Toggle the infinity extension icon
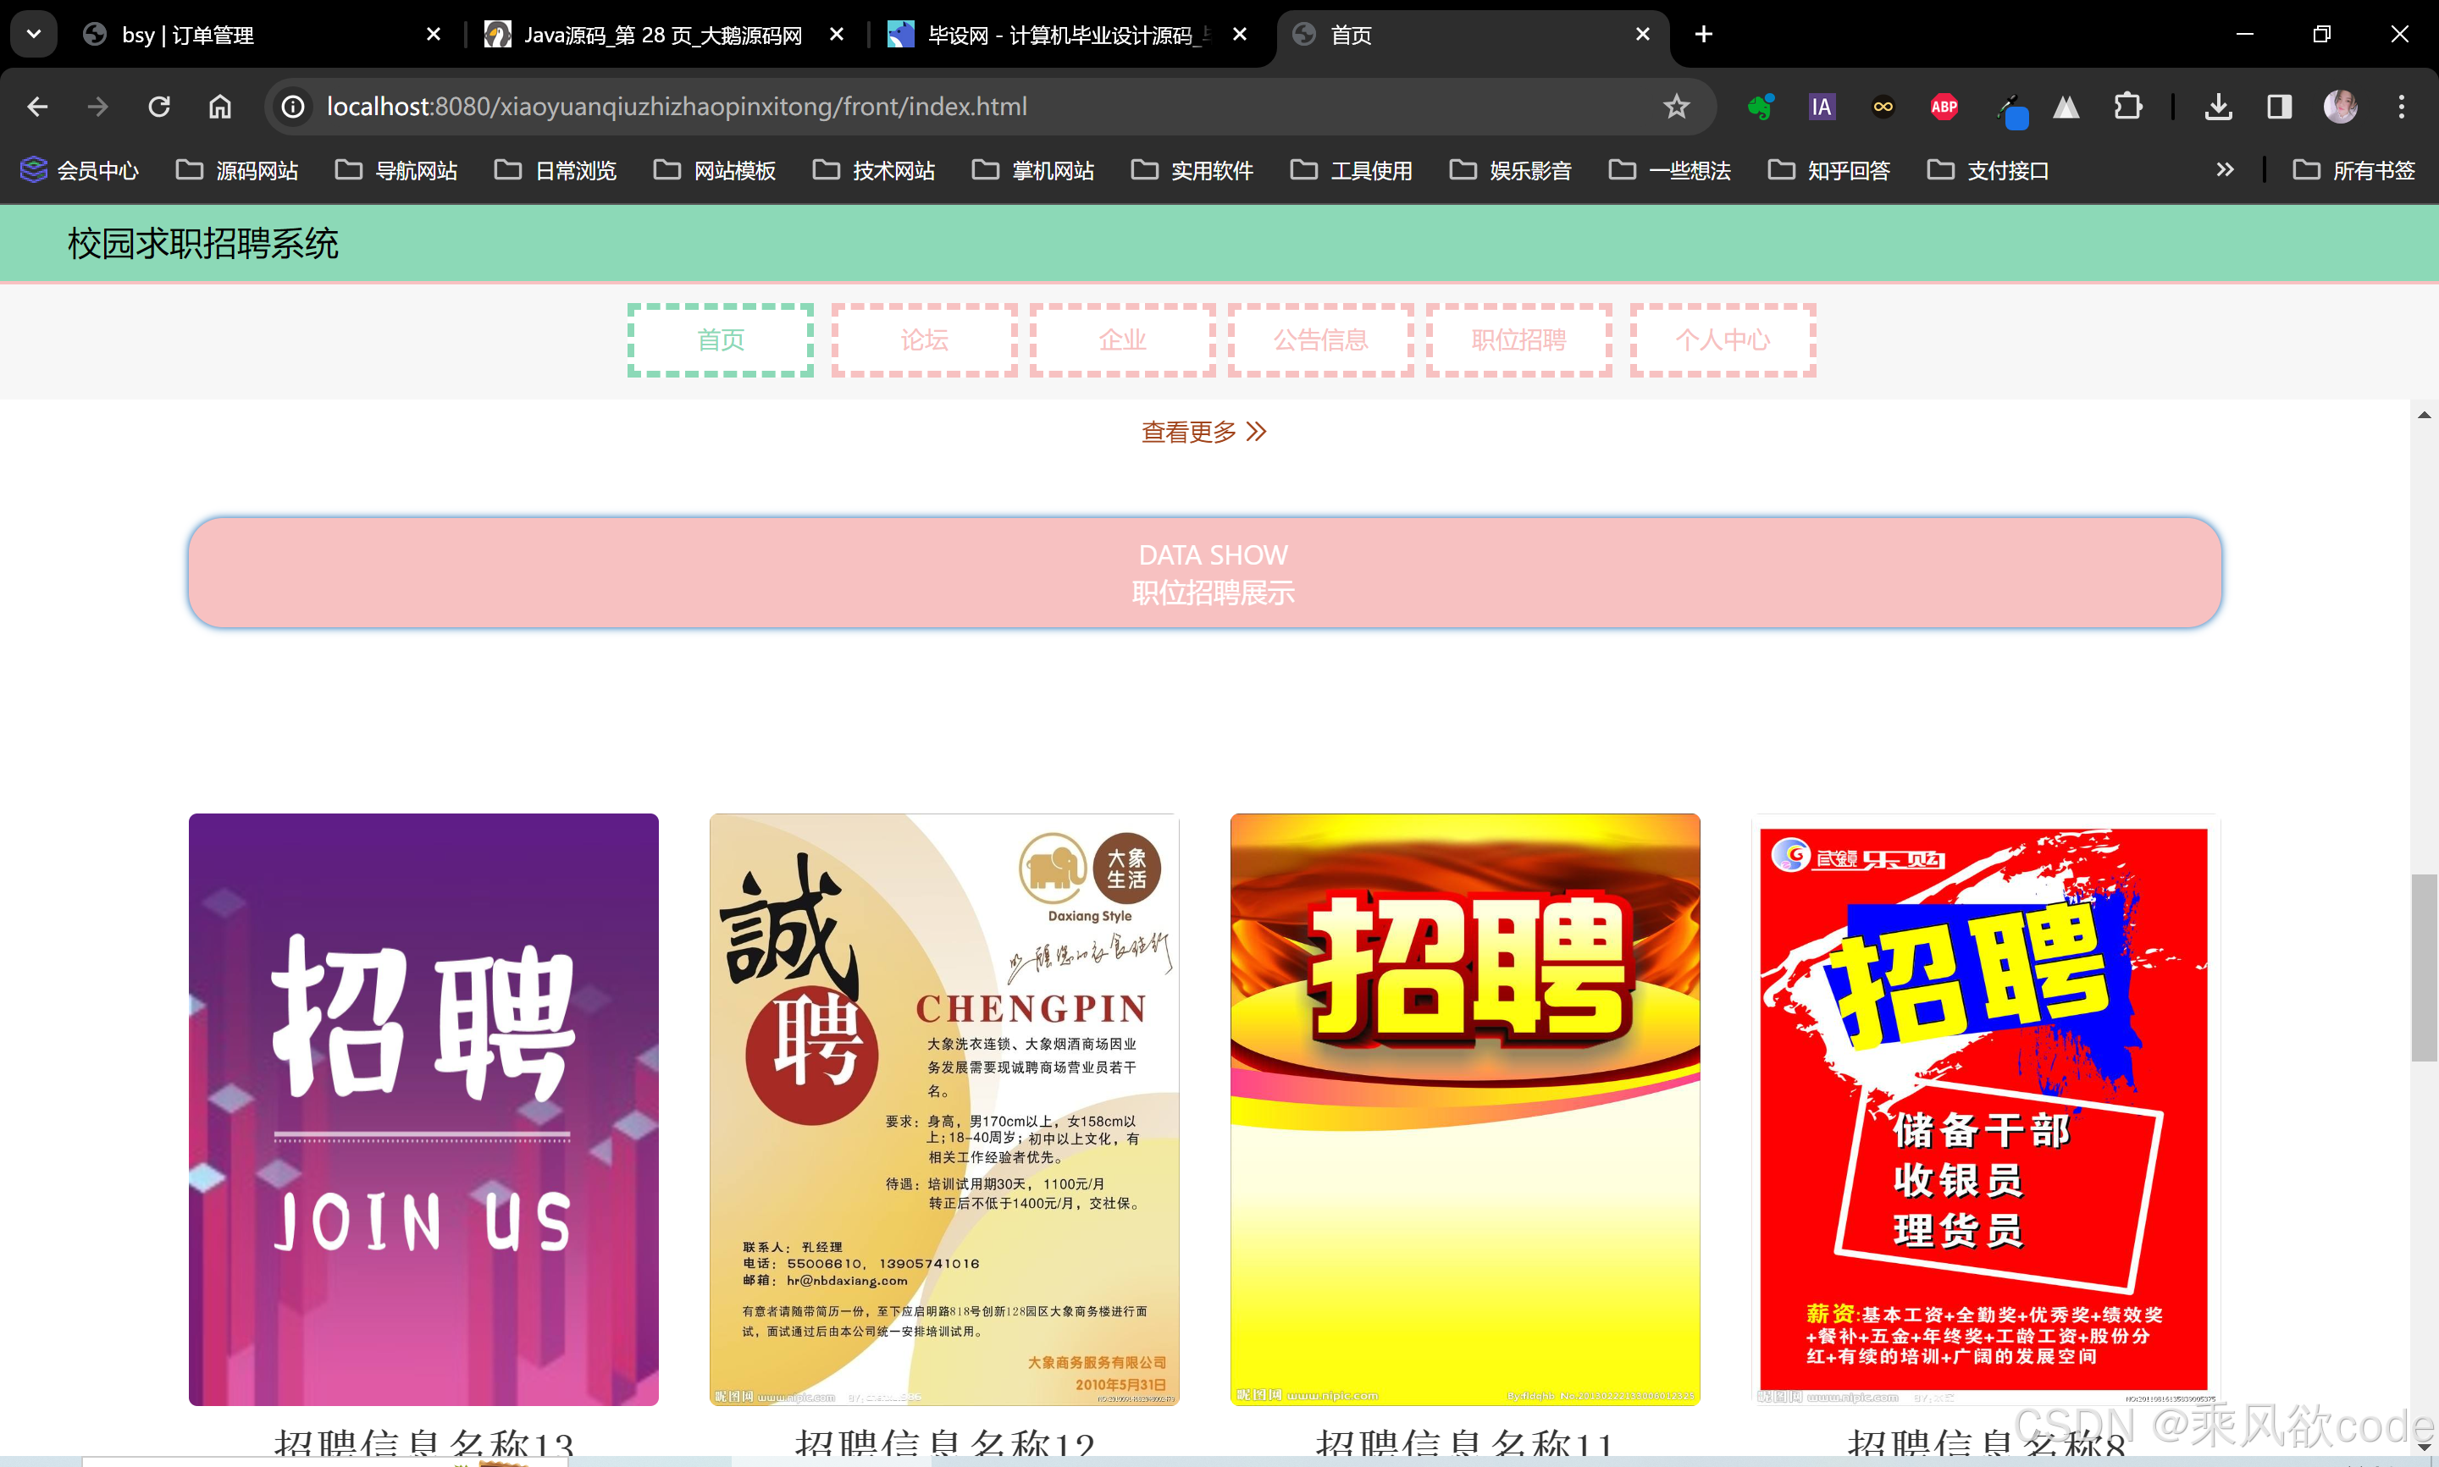Image resolution: width=2439 pixels, height=1467 pixels. (x=1883, y=107)
